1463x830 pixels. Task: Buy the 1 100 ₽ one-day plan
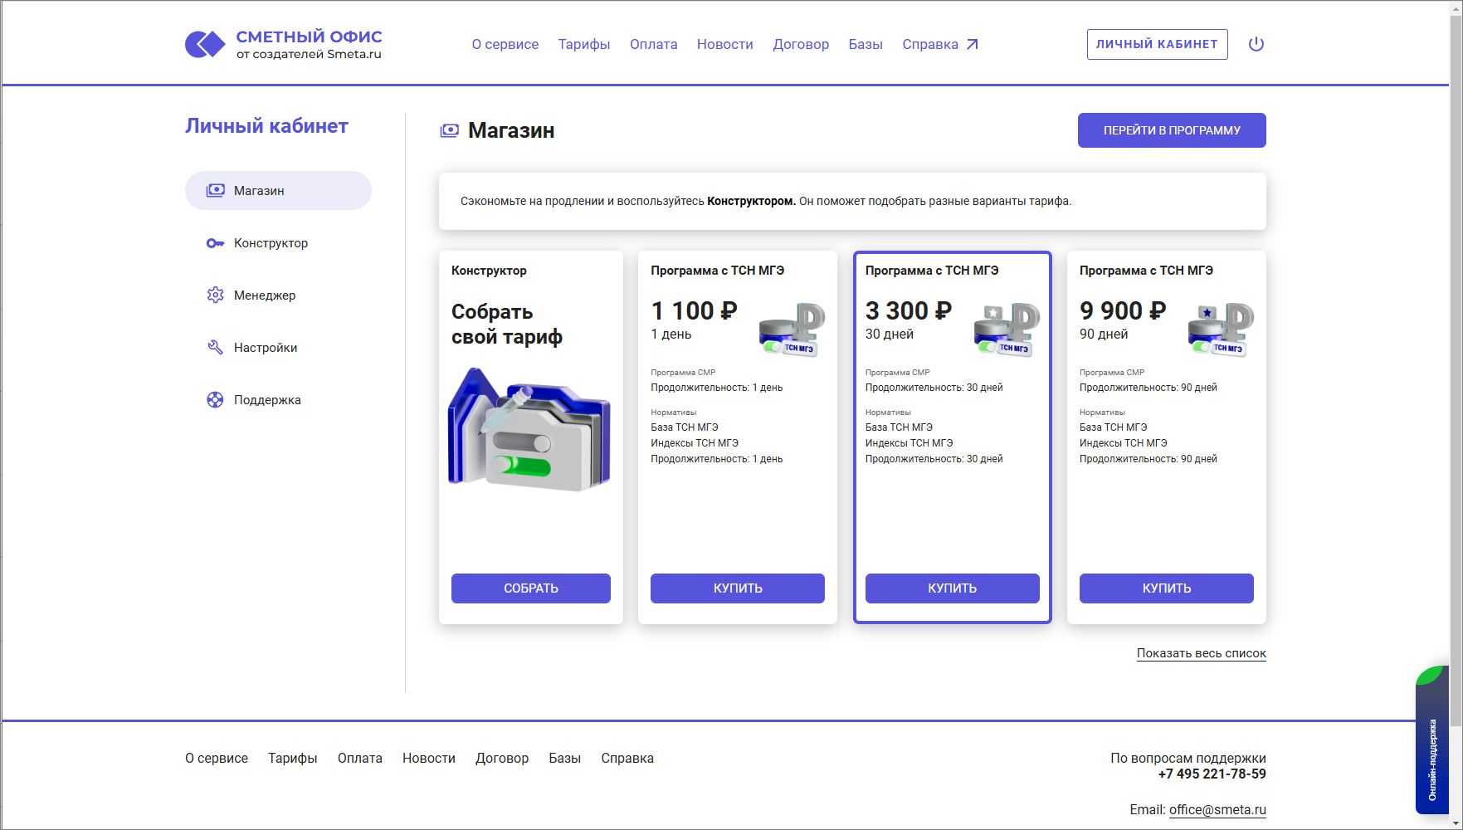[x=737, y=588]
